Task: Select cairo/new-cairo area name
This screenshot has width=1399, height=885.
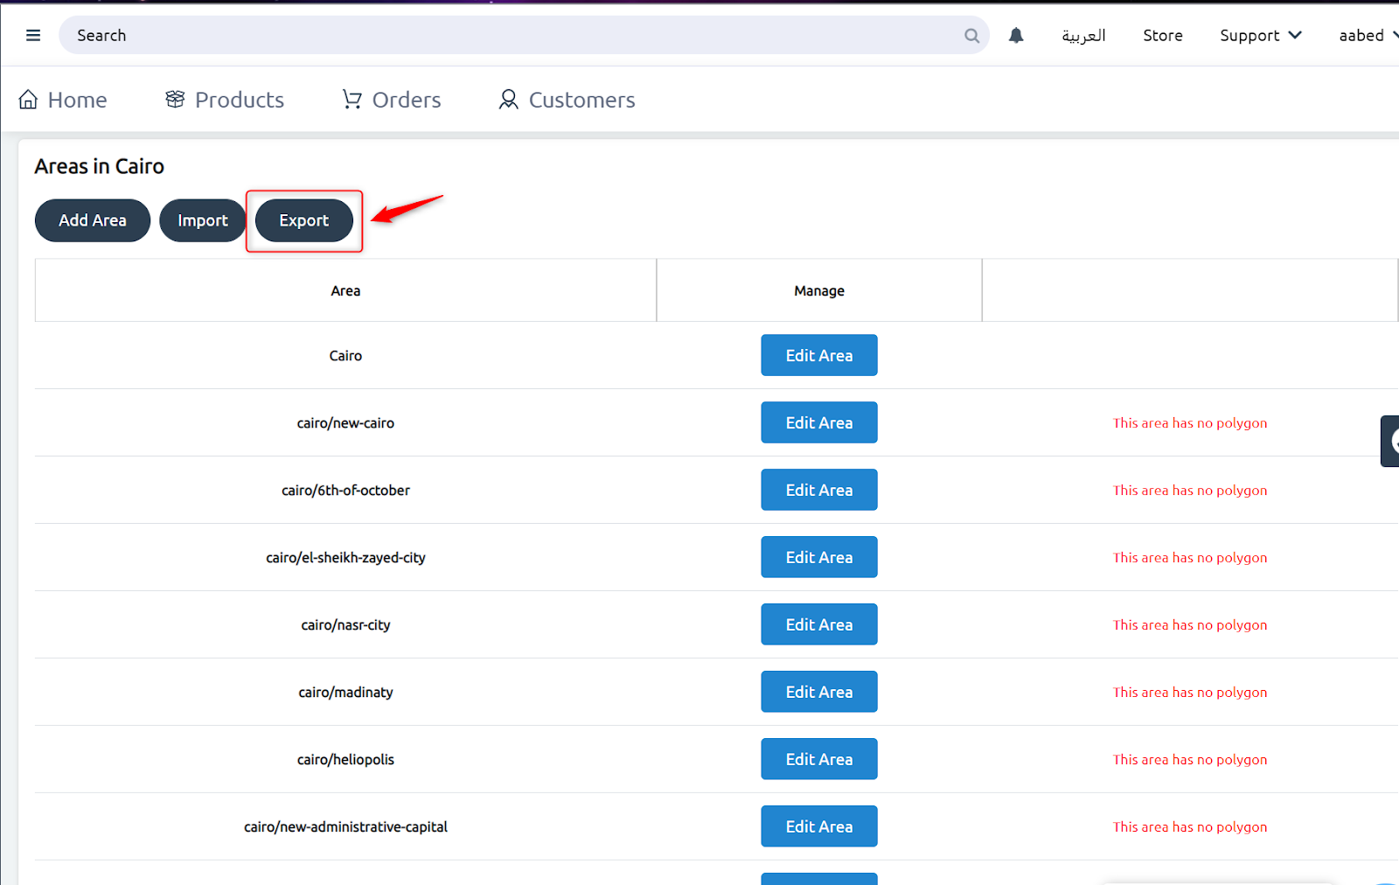Action: (345, 423)
